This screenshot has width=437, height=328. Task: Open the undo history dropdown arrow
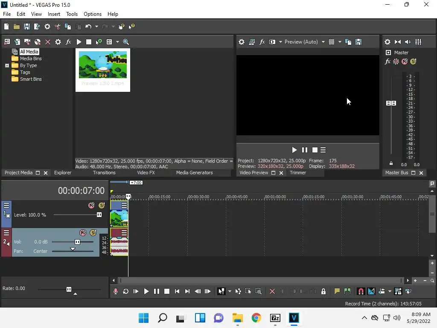click(x=96, y=26)
